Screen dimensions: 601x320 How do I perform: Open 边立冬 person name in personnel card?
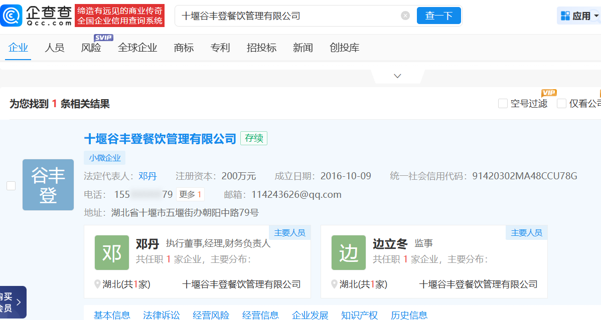pos(390,244)
